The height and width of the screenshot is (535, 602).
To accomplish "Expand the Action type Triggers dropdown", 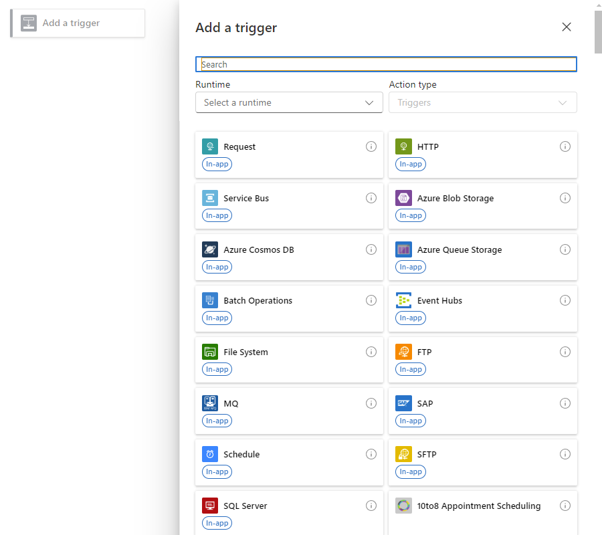I will tap(482, 102).
